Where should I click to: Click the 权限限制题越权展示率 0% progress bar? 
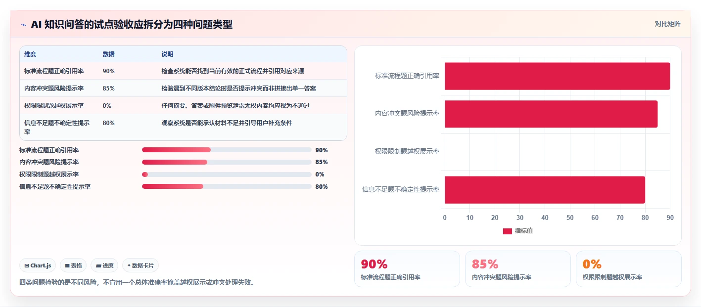[227, 174]
